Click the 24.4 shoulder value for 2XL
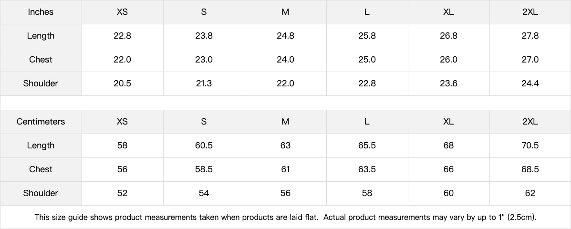 point(530,83)
